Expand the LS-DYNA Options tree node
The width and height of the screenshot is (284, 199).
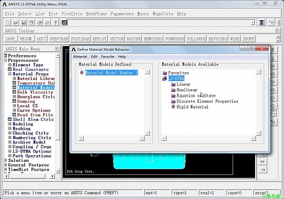pos(10,151)
